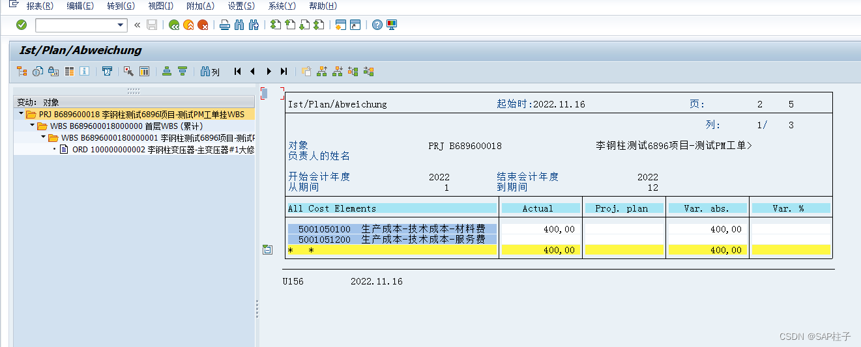Jump to last column arrow
Image resolution: width=861 pixels, height=347 pixels.
click(284, 72)
